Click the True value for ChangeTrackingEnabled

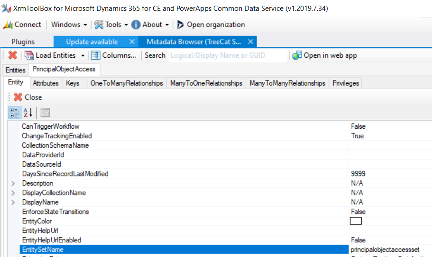point(358,136)
